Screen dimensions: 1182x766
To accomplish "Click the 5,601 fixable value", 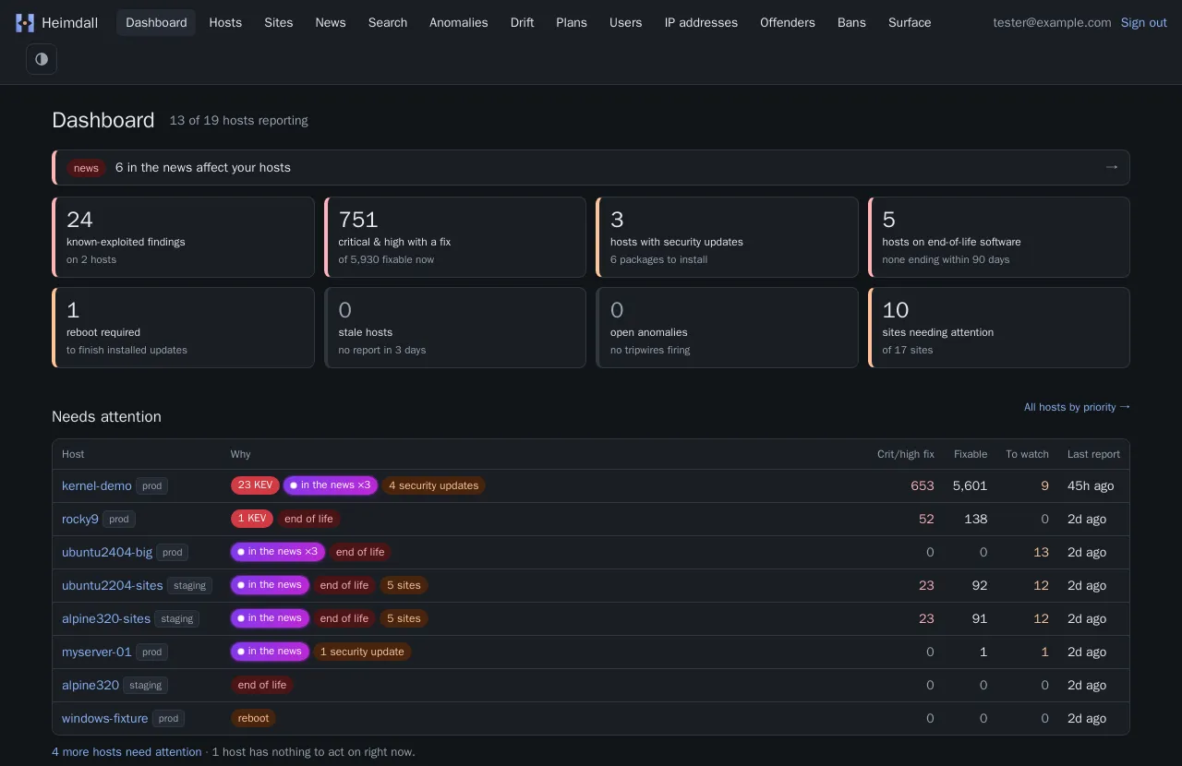I will tap(970, 485).
